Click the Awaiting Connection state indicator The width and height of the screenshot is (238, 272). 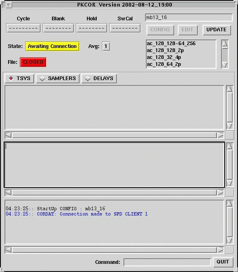(52, 46)
